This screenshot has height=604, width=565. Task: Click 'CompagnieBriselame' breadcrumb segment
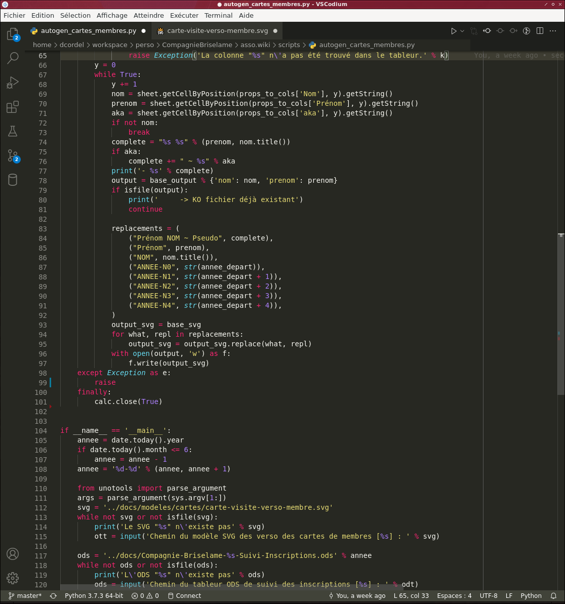197,45
